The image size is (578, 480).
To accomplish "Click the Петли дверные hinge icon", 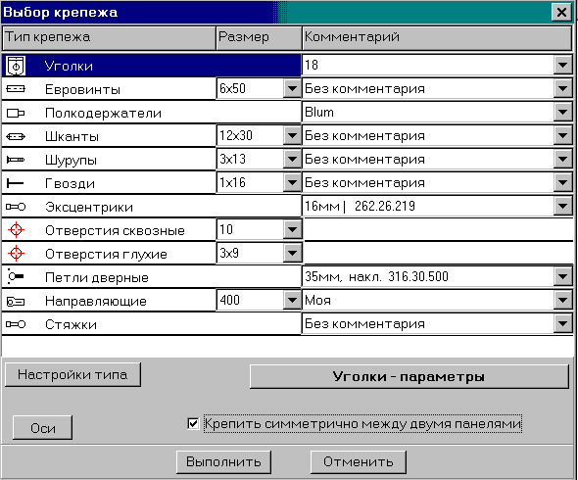I will 16,276.
